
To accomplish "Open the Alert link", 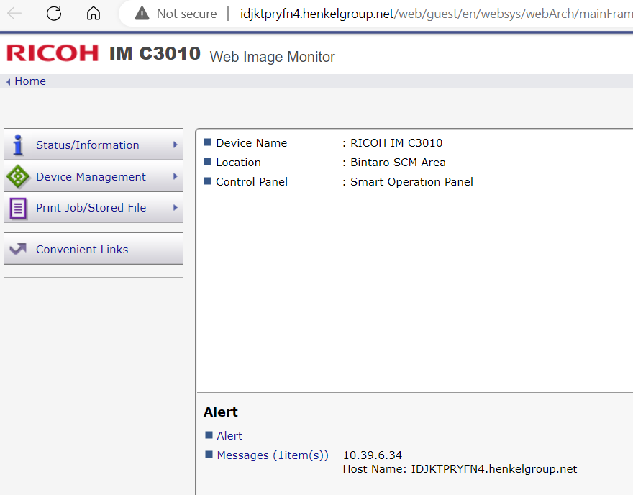I will pos(229,436).
